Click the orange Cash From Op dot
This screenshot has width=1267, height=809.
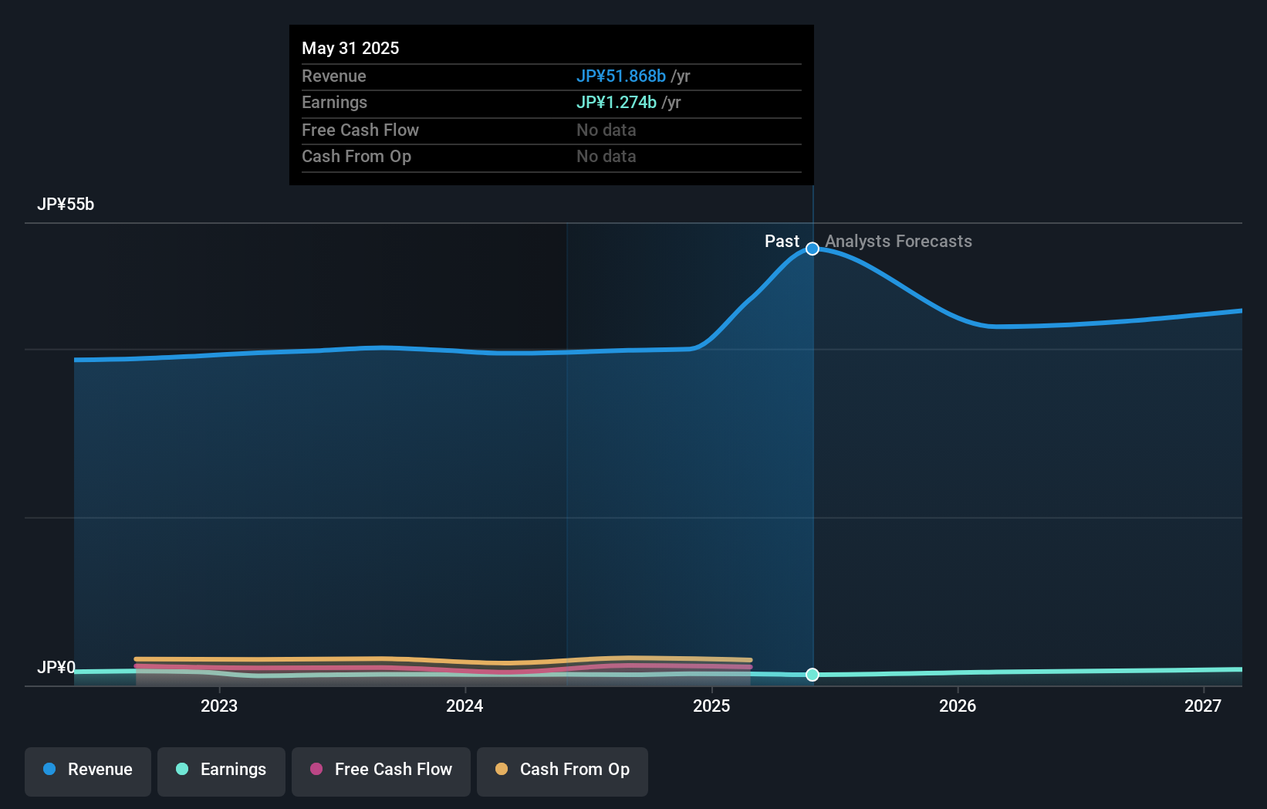[x=502, y=769]
